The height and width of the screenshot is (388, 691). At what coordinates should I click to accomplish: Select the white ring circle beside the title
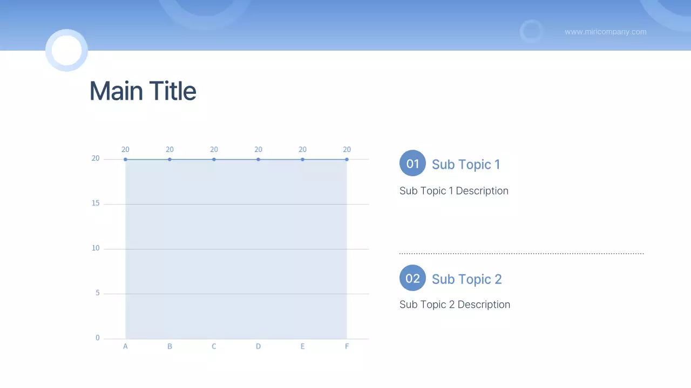tap(66, 50)
